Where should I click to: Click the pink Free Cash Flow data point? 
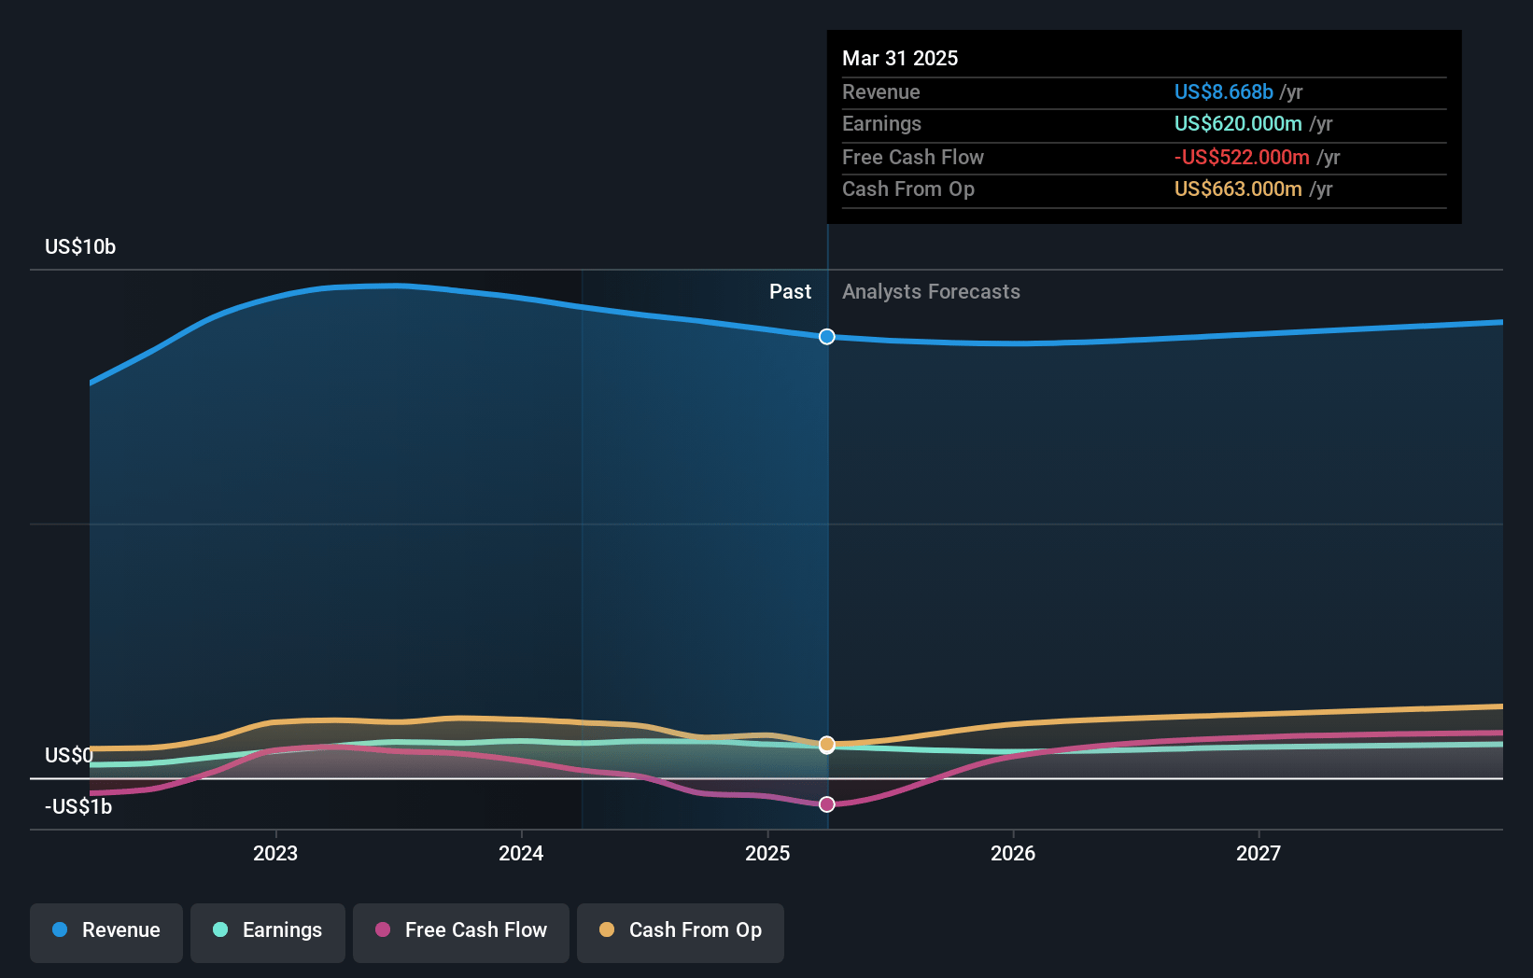click(x=827, y=804)
